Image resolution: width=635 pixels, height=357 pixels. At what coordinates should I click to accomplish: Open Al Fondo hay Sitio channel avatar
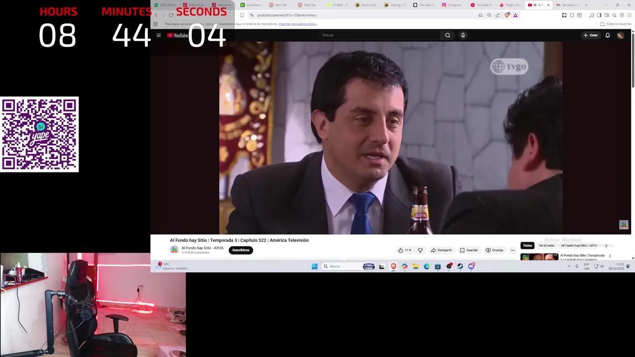(174, 250)
